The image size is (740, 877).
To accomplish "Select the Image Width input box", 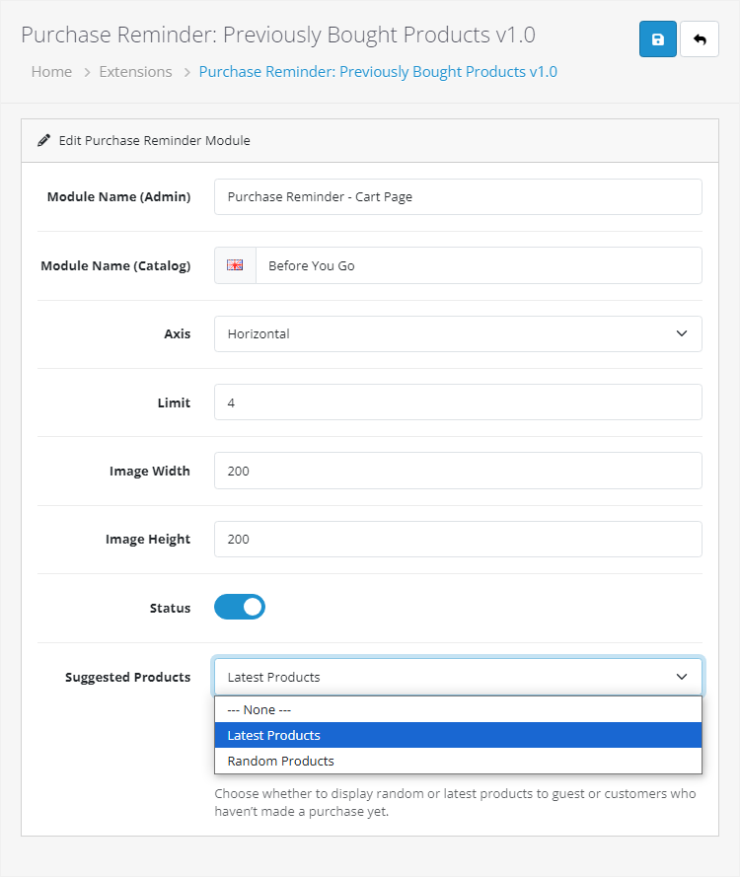I will tap(458, 471).
